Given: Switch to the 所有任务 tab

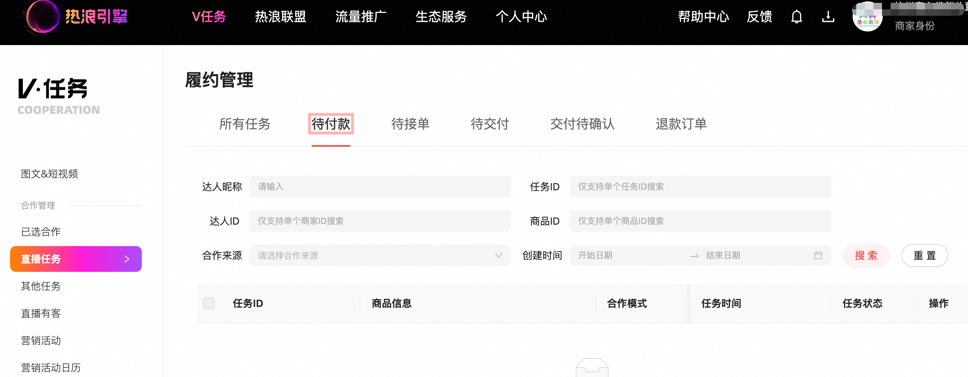Looking at the screenshot, I should pyautogui.click(x=245, y=124).
